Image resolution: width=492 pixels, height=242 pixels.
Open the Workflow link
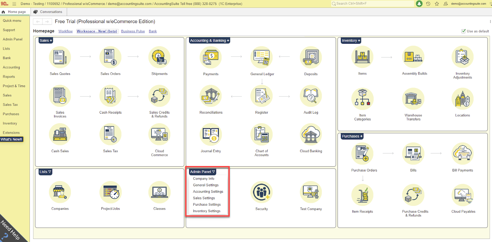click(65, 31)
